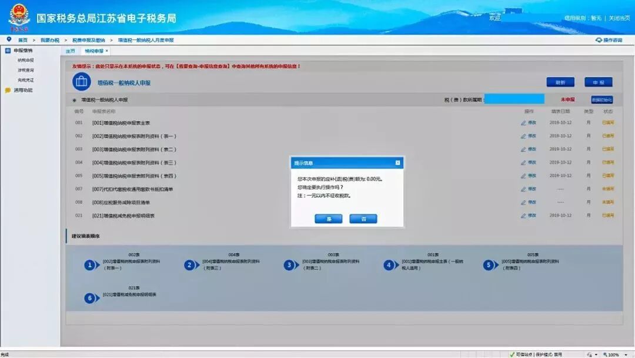This screenshot has width=635, height=358.
Task: Expand 通用功能 sidebar section
Action: pos(23,91)
